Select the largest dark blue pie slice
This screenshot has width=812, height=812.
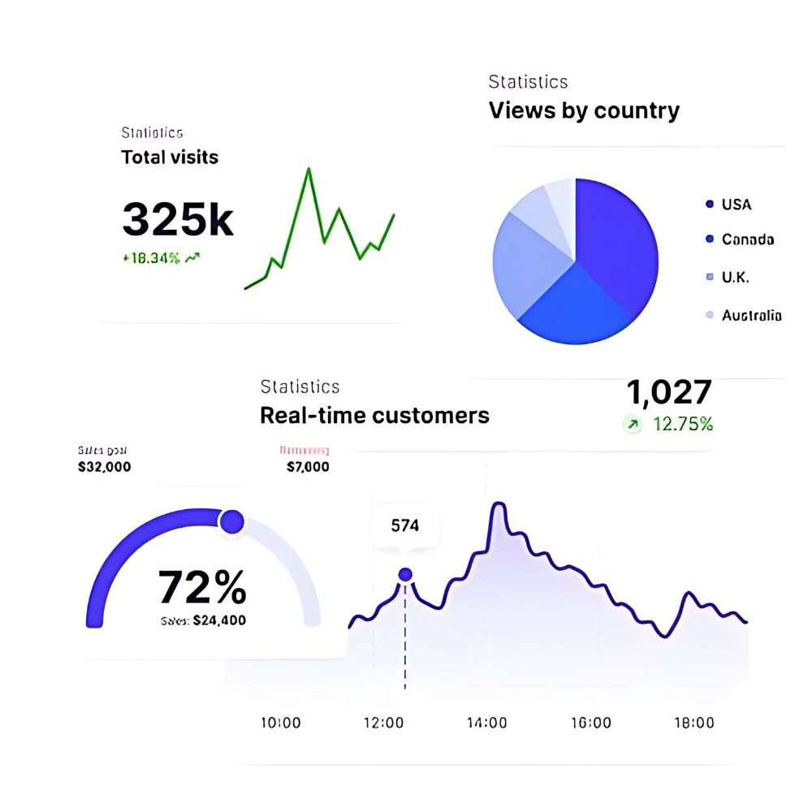click(617, 244)
